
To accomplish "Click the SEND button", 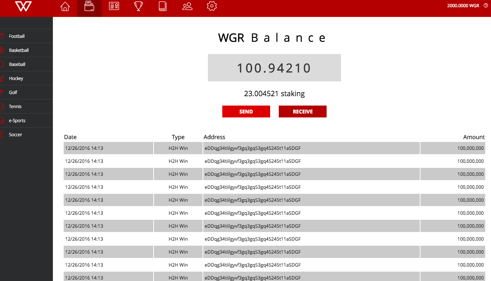I will [246, 112].
